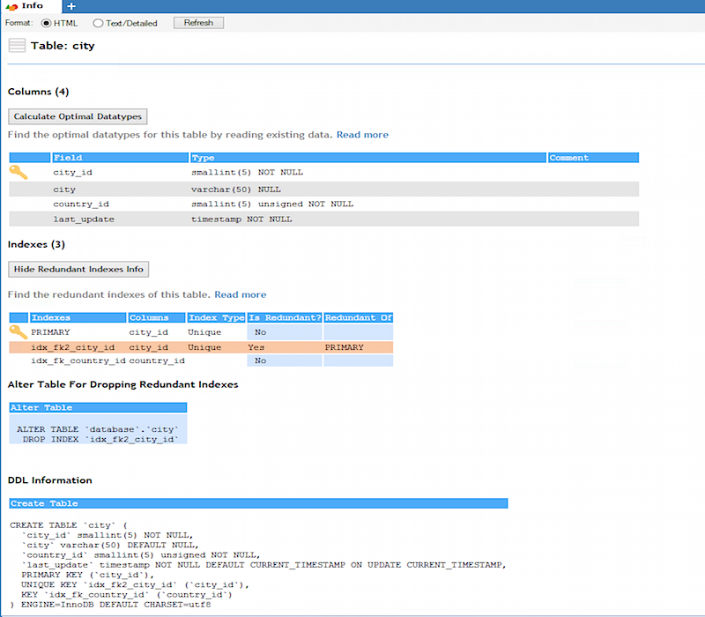Click the DROP INDEX statement line
This screenshot has width=705, height=617.
(x=100, y=439)
